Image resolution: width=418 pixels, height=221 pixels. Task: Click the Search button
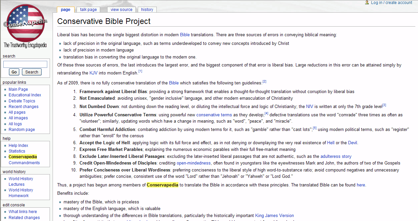32,72
